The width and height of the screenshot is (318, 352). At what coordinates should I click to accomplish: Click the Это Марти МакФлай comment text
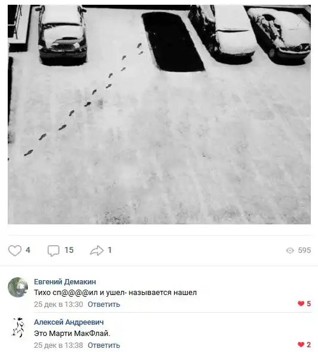72,334
